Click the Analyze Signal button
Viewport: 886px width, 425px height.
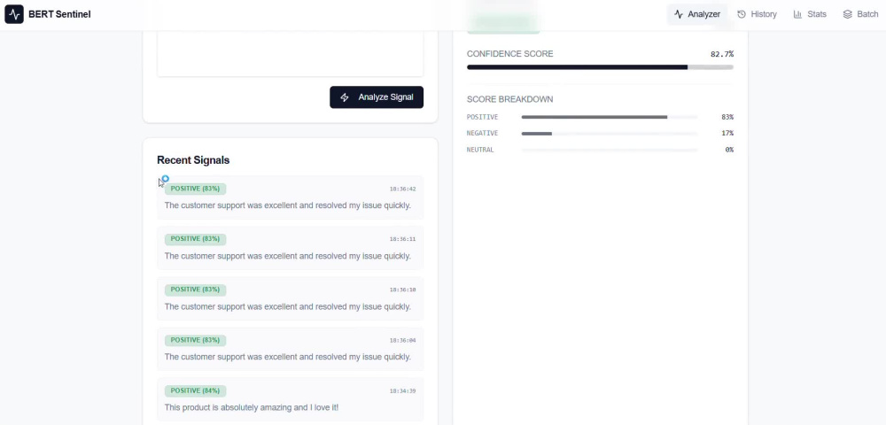click(x=377, y=97)
